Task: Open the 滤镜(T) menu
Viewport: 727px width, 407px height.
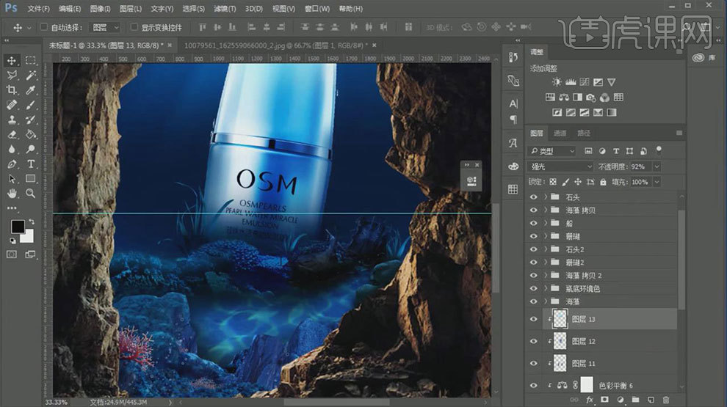Action: point(223,9)
